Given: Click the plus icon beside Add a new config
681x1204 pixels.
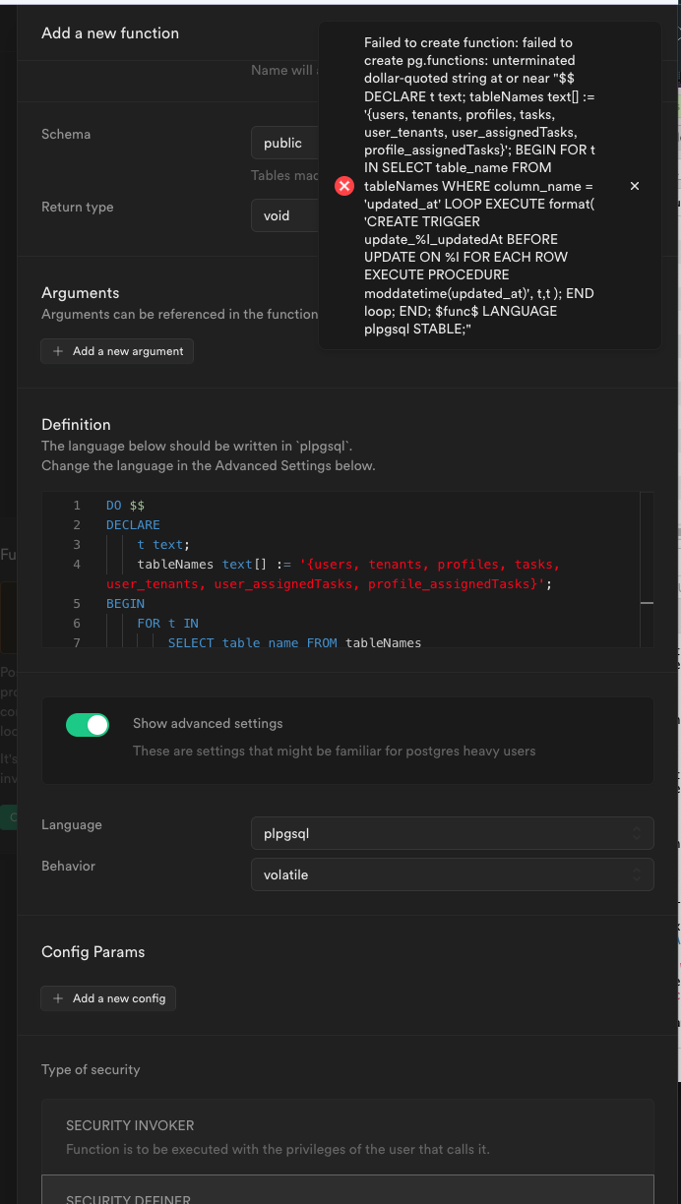Looking at the screenshot, I should click(58, 998).
